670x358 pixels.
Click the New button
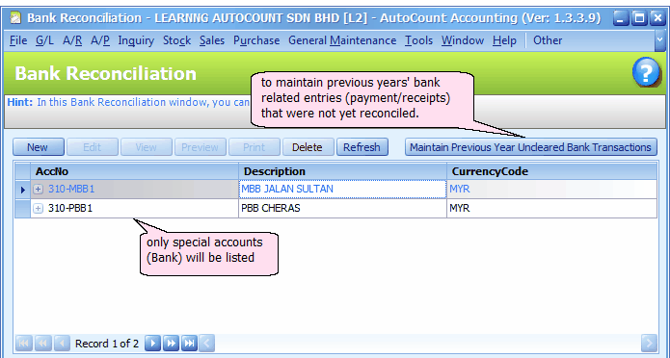tap(38, 147)
